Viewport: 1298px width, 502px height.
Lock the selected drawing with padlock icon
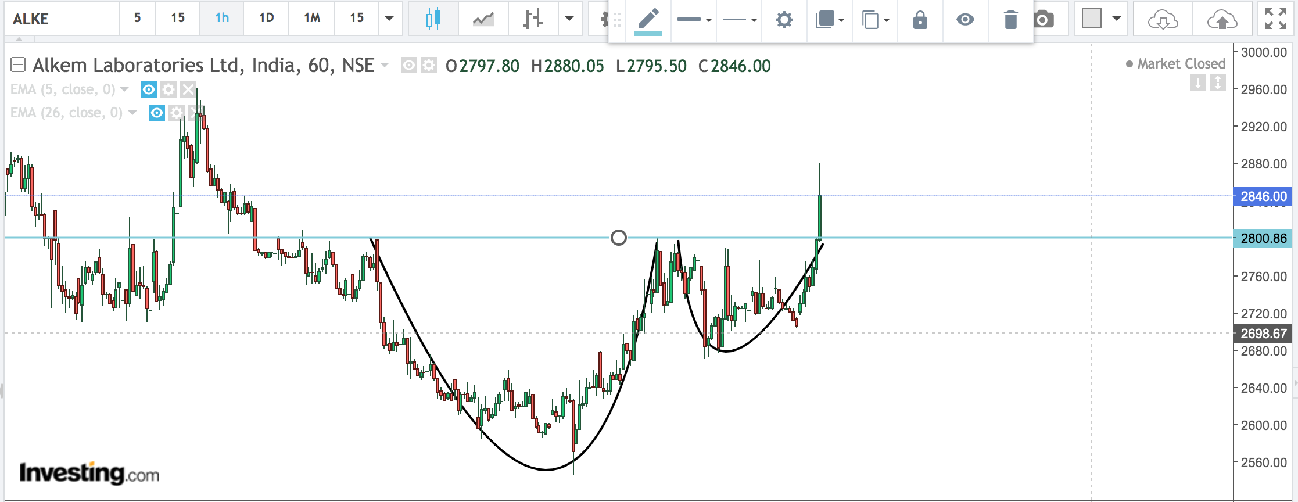point(920,20)
